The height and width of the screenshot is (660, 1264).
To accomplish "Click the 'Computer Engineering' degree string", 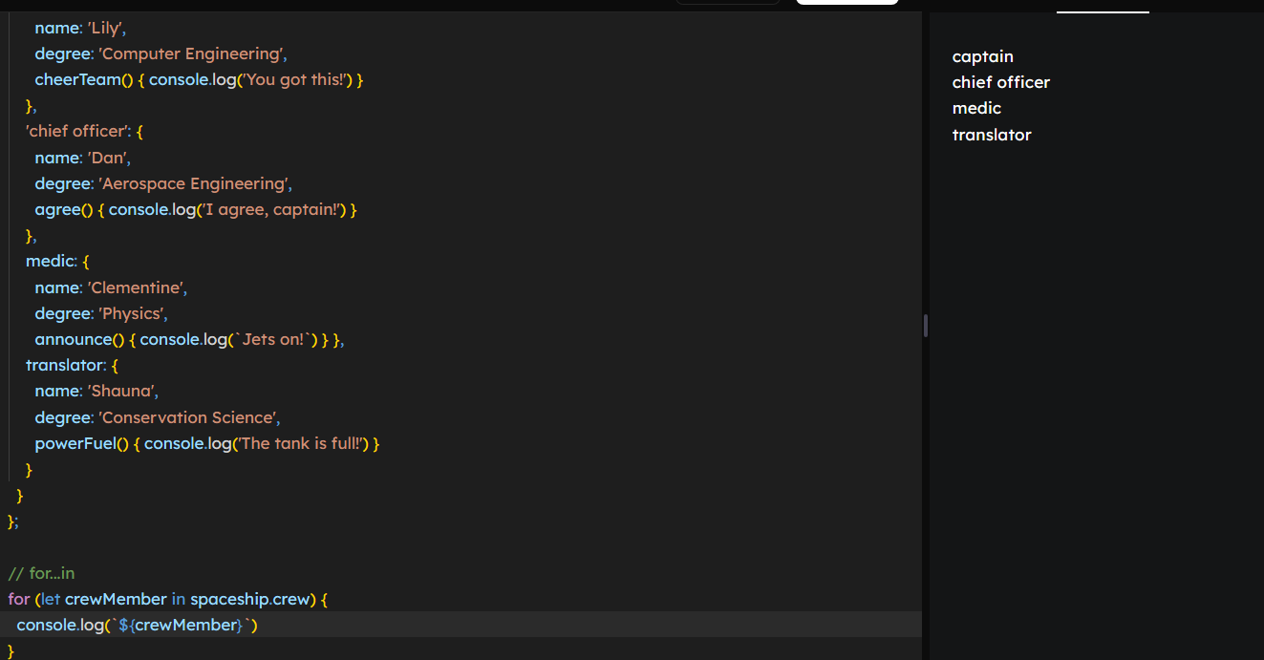I will (x=192, y=53).
